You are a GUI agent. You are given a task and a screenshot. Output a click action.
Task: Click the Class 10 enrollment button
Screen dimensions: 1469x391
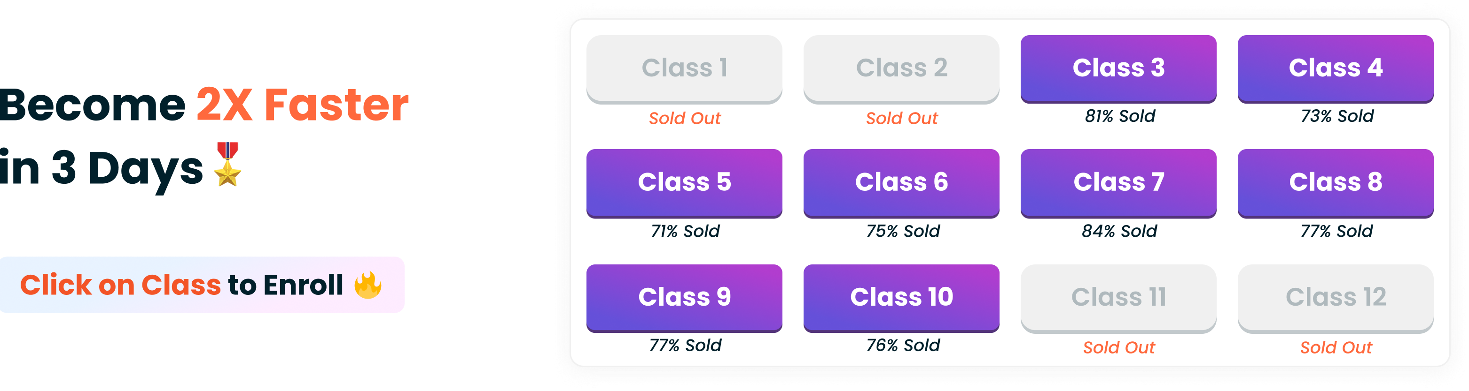click(902, 297)
